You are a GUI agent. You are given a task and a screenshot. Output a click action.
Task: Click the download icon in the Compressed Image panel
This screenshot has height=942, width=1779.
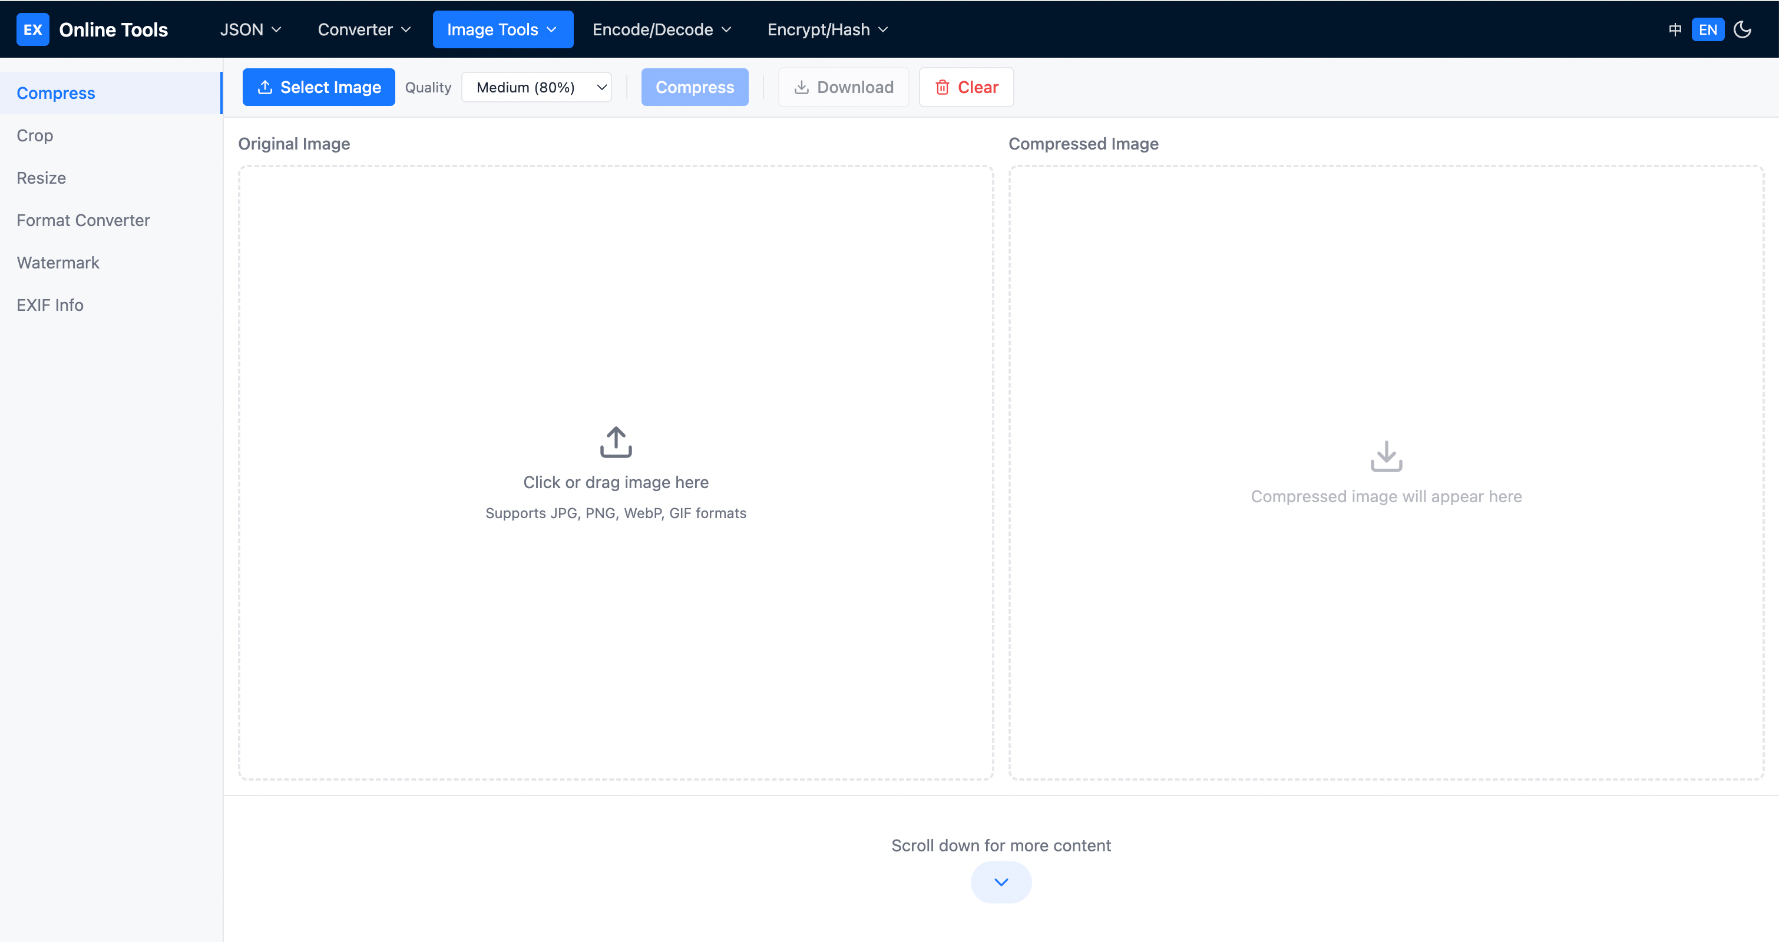(x=1386, y=456)
